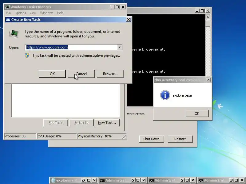Click the resize grip in Task Manager status bar
The height and width of the screenshot is (184, 246).
124,137
